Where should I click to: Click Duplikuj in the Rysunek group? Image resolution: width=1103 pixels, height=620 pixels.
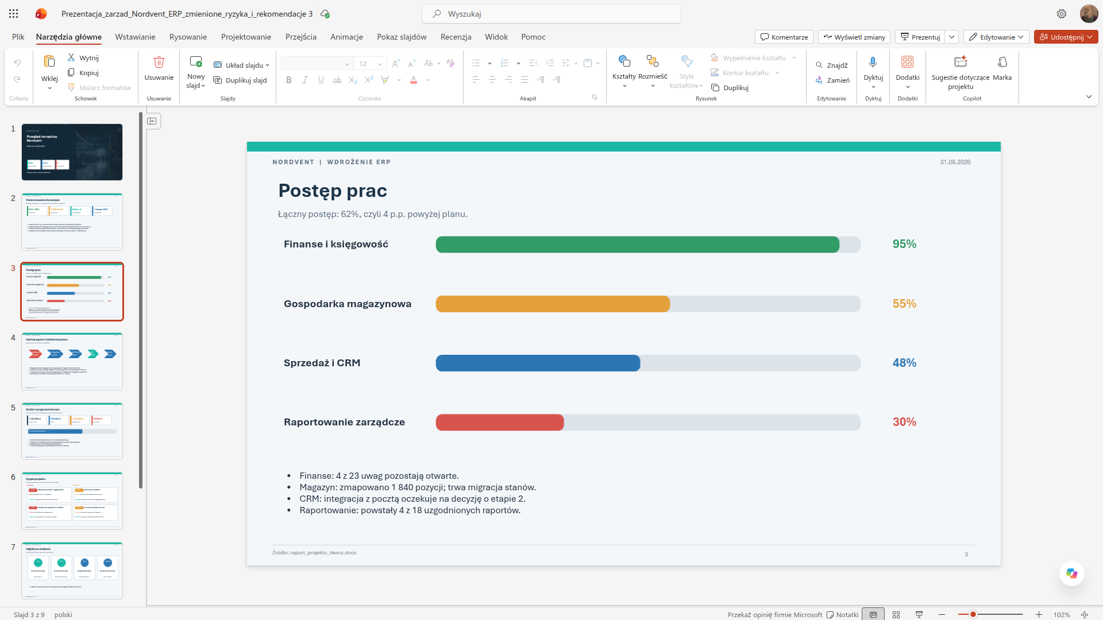[730, 88]
